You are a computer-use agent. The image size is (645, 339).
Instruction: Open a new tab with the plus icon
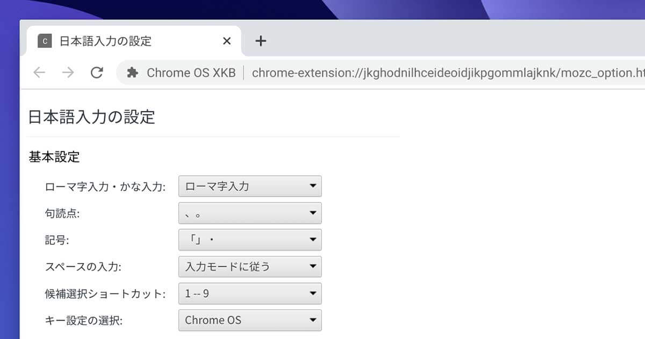point(261,40)
